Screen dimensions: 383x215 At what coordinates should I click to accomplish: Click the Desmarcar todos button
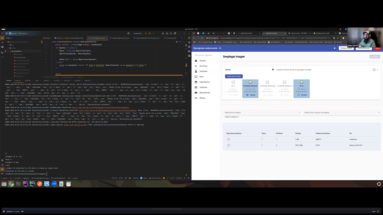click(x=234, y=76)
